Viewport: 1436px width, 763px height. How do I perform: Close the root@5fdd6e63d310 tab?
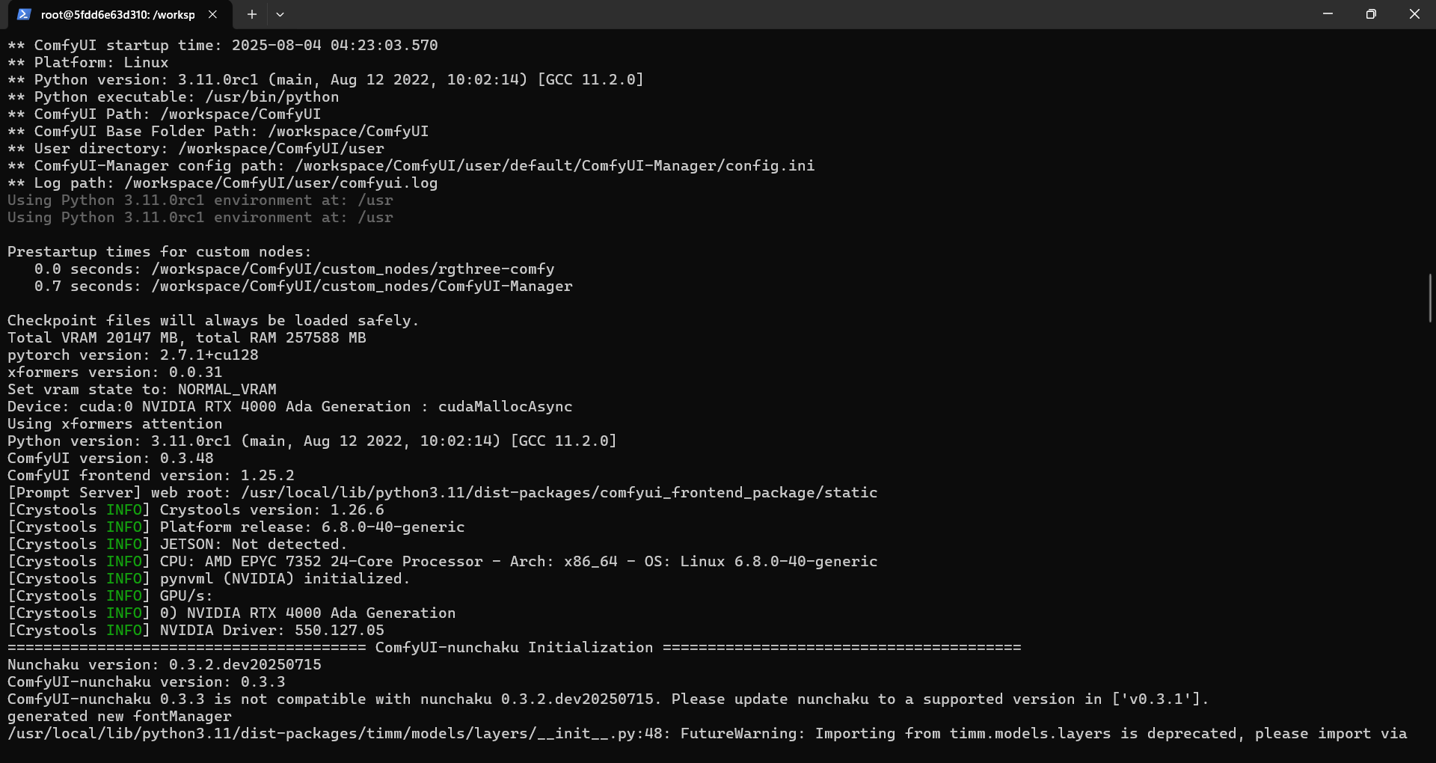coord(212,14)
